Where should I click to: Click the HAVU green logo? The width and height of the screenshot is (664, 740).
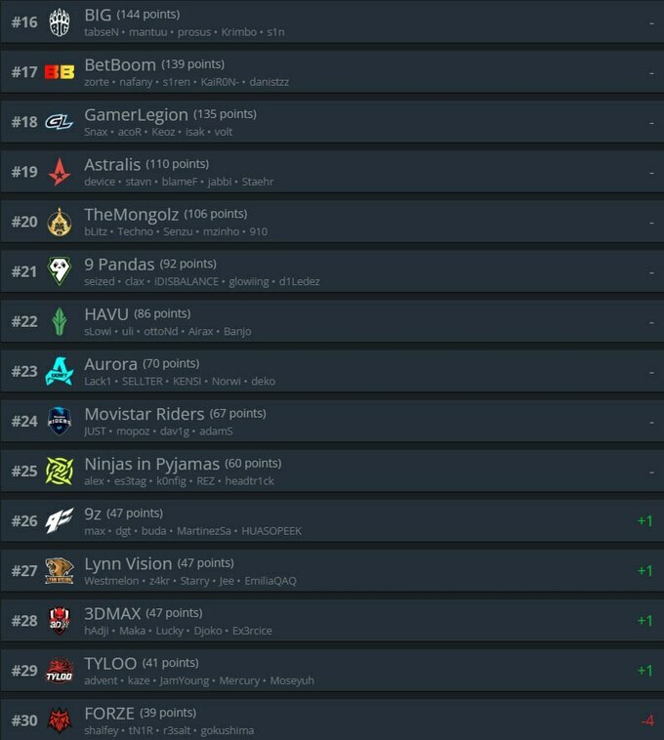60,321
